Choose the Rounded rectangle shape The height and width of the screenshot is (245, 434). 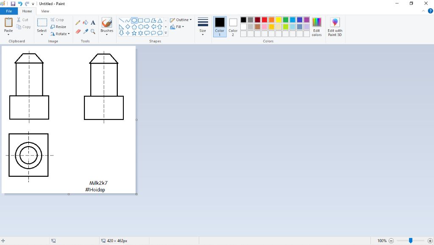pos(147,20)
